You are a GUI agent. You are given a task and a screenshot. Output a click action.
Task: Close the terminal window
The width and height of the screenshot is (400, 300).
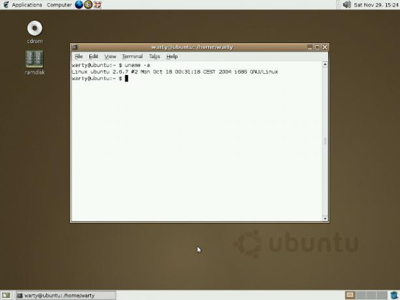pos(325,47)
